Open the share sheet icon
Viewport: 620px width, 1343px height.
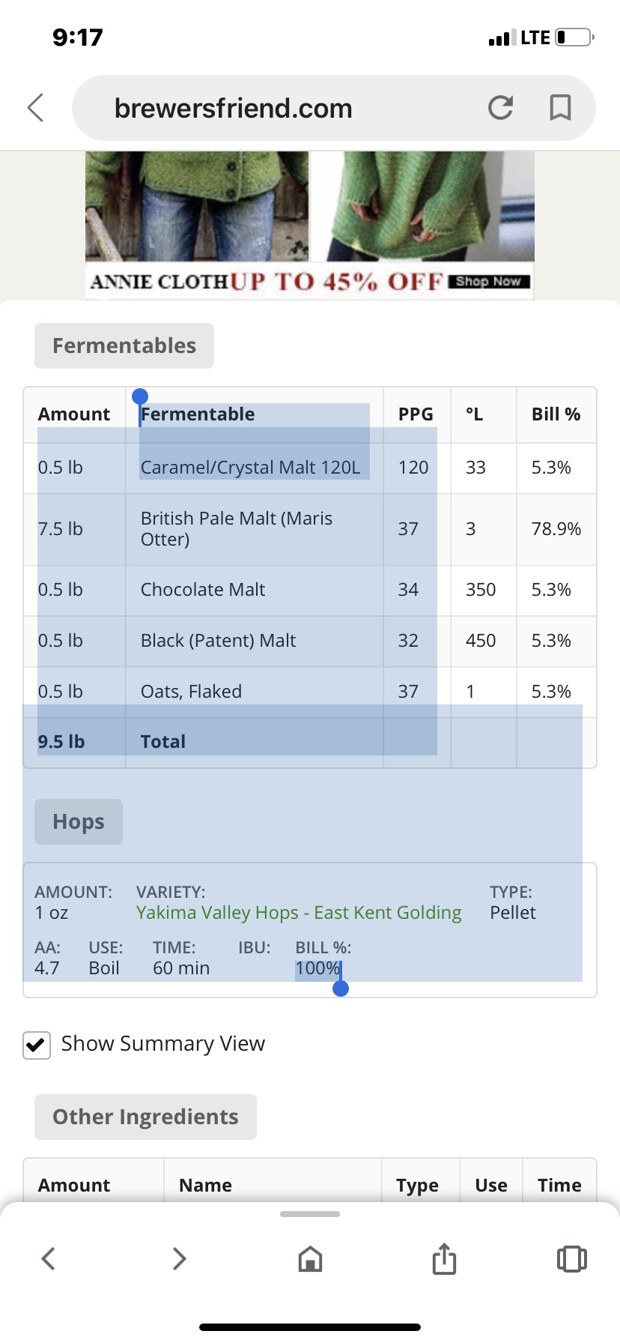point(444,1258)
